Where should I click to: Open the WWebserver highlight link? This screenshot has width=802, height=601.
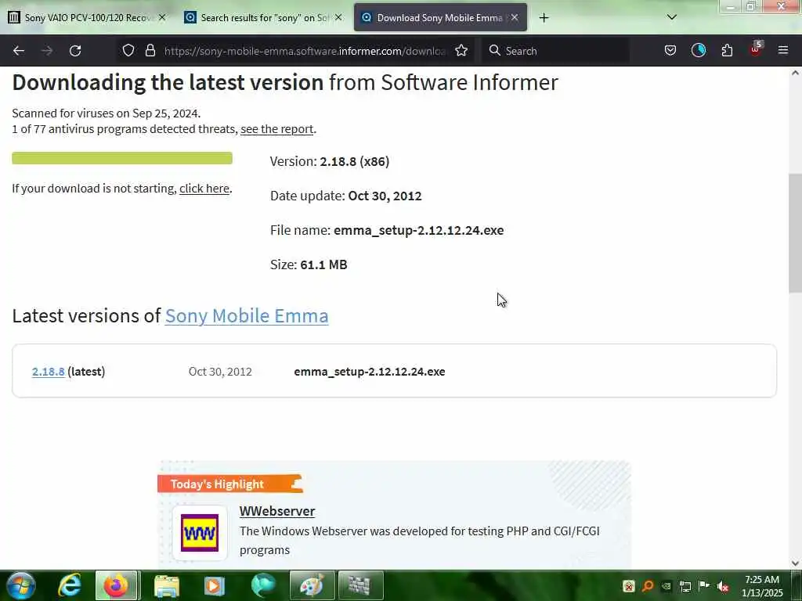click(276, 511)
